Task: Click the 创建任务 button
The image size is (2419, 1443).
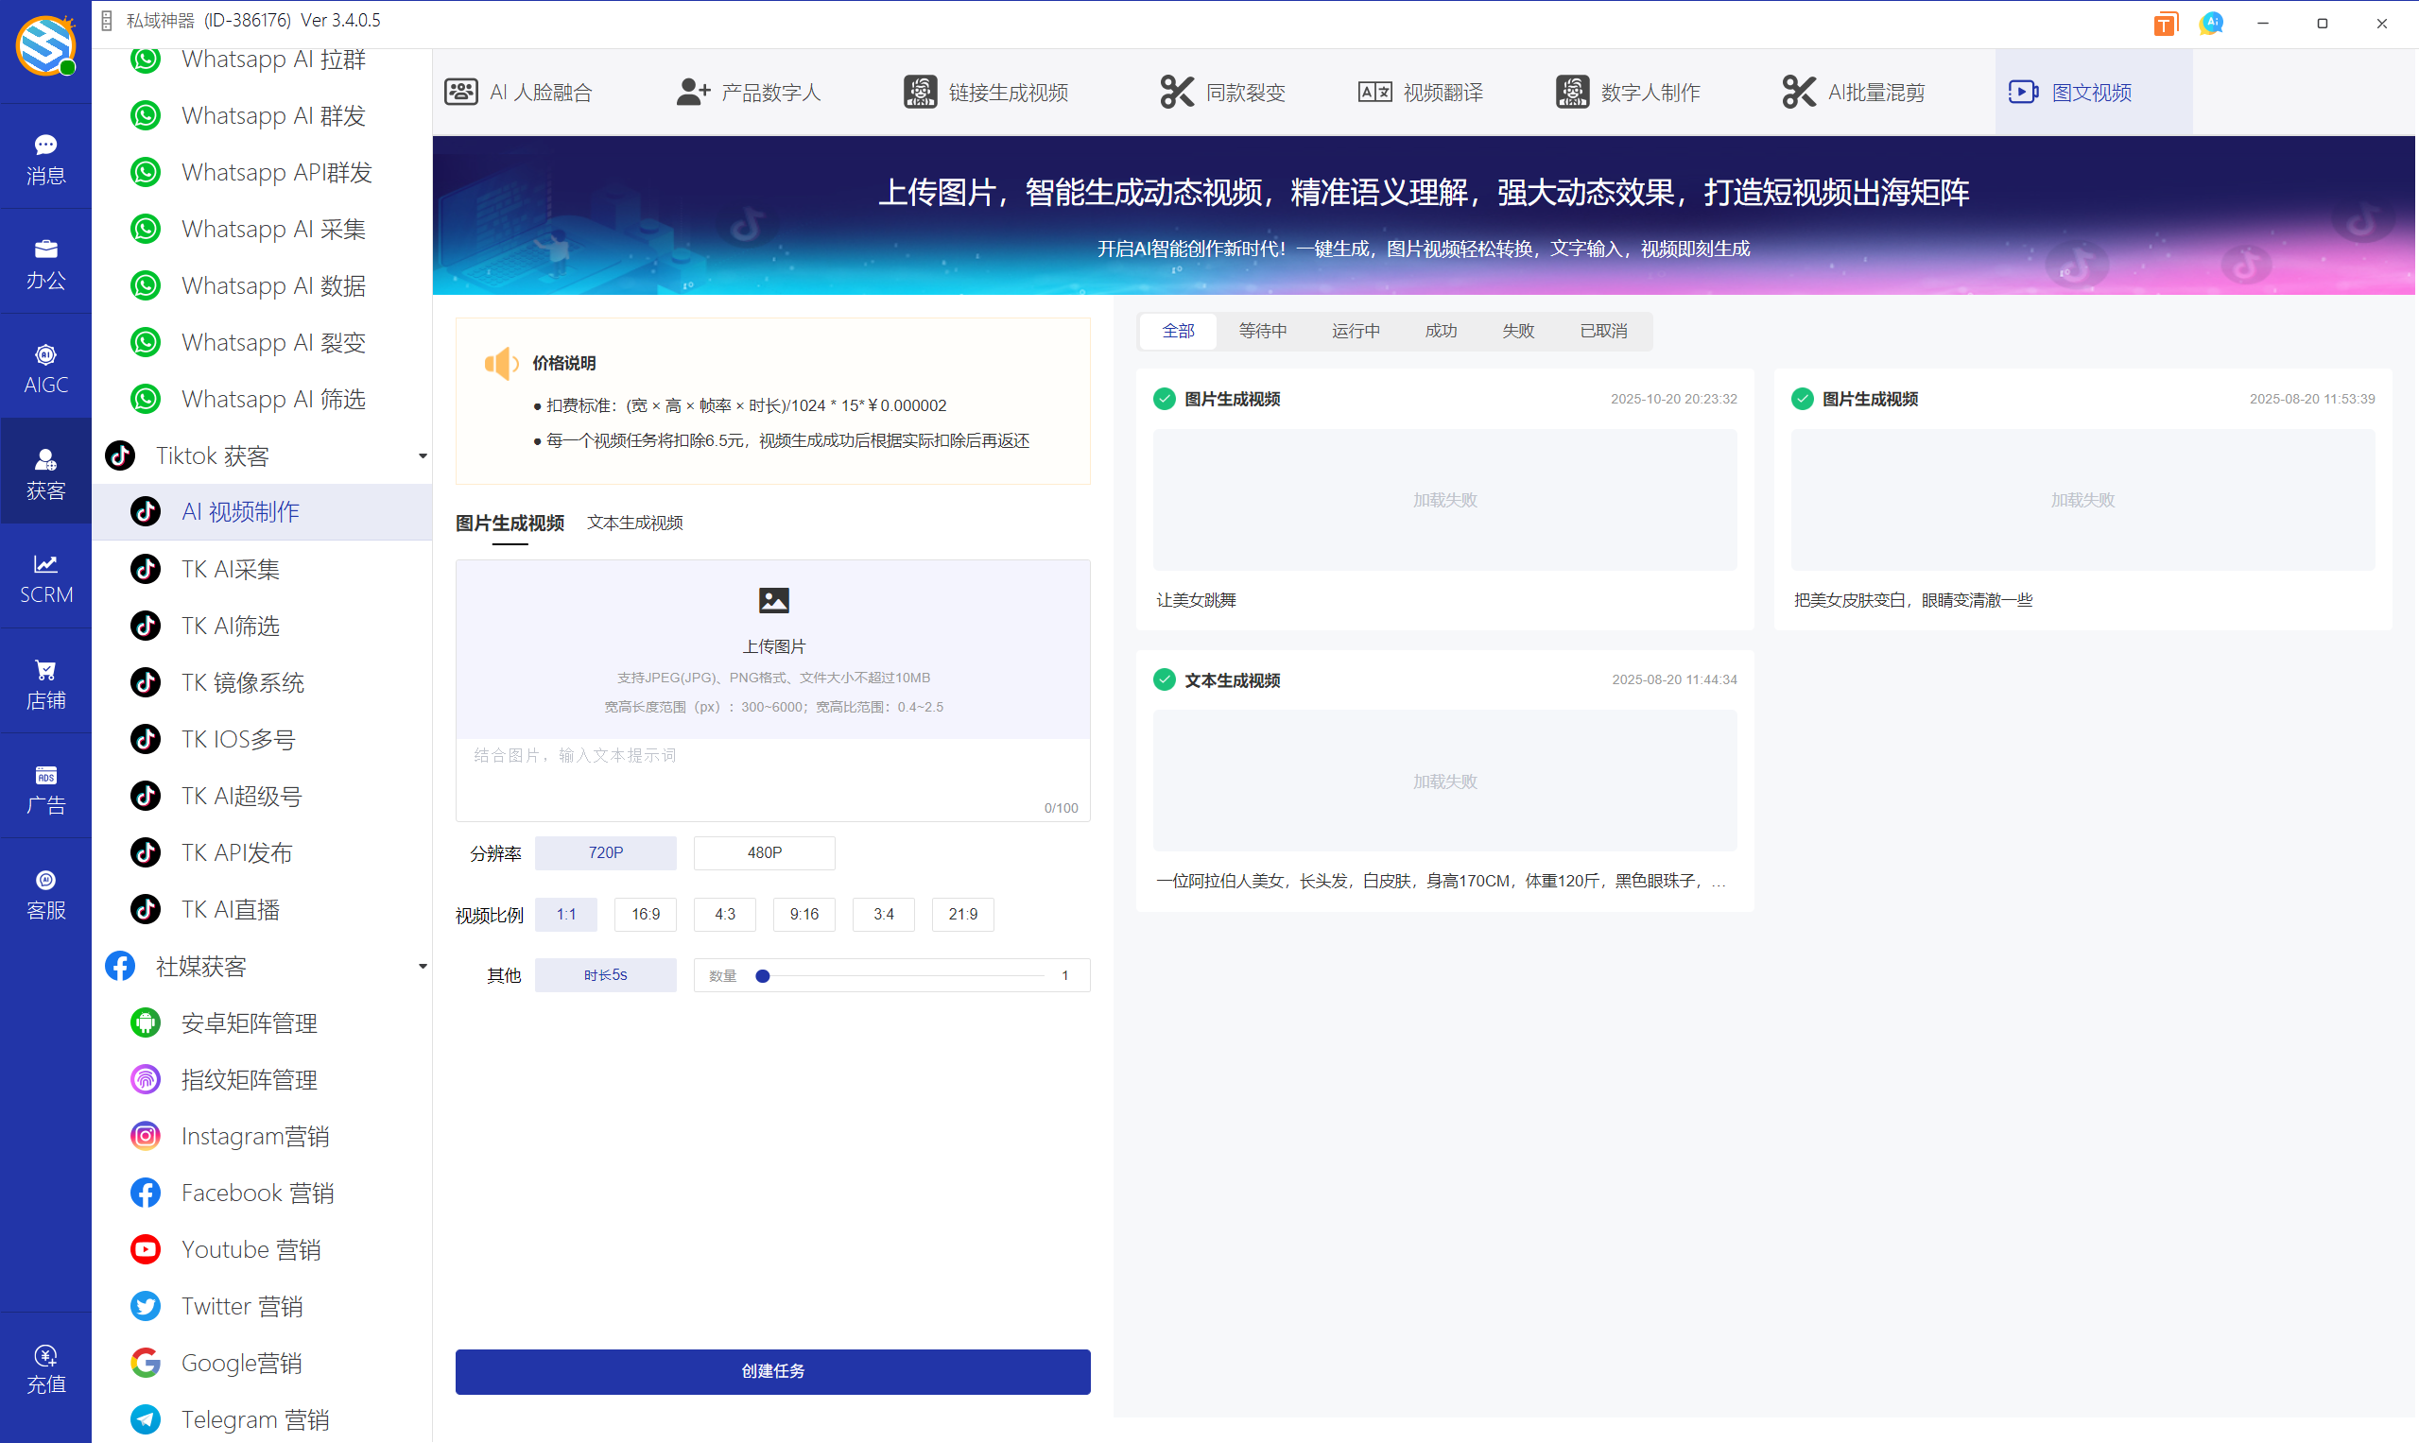Action: coord(772,1371)
